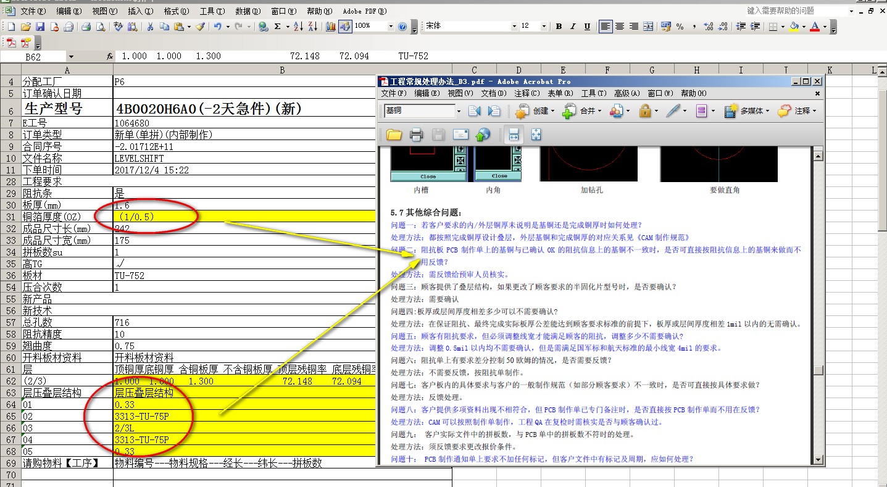Click the Convert to Adobe PDF icon
887x487 pixels.
(12, 43)
